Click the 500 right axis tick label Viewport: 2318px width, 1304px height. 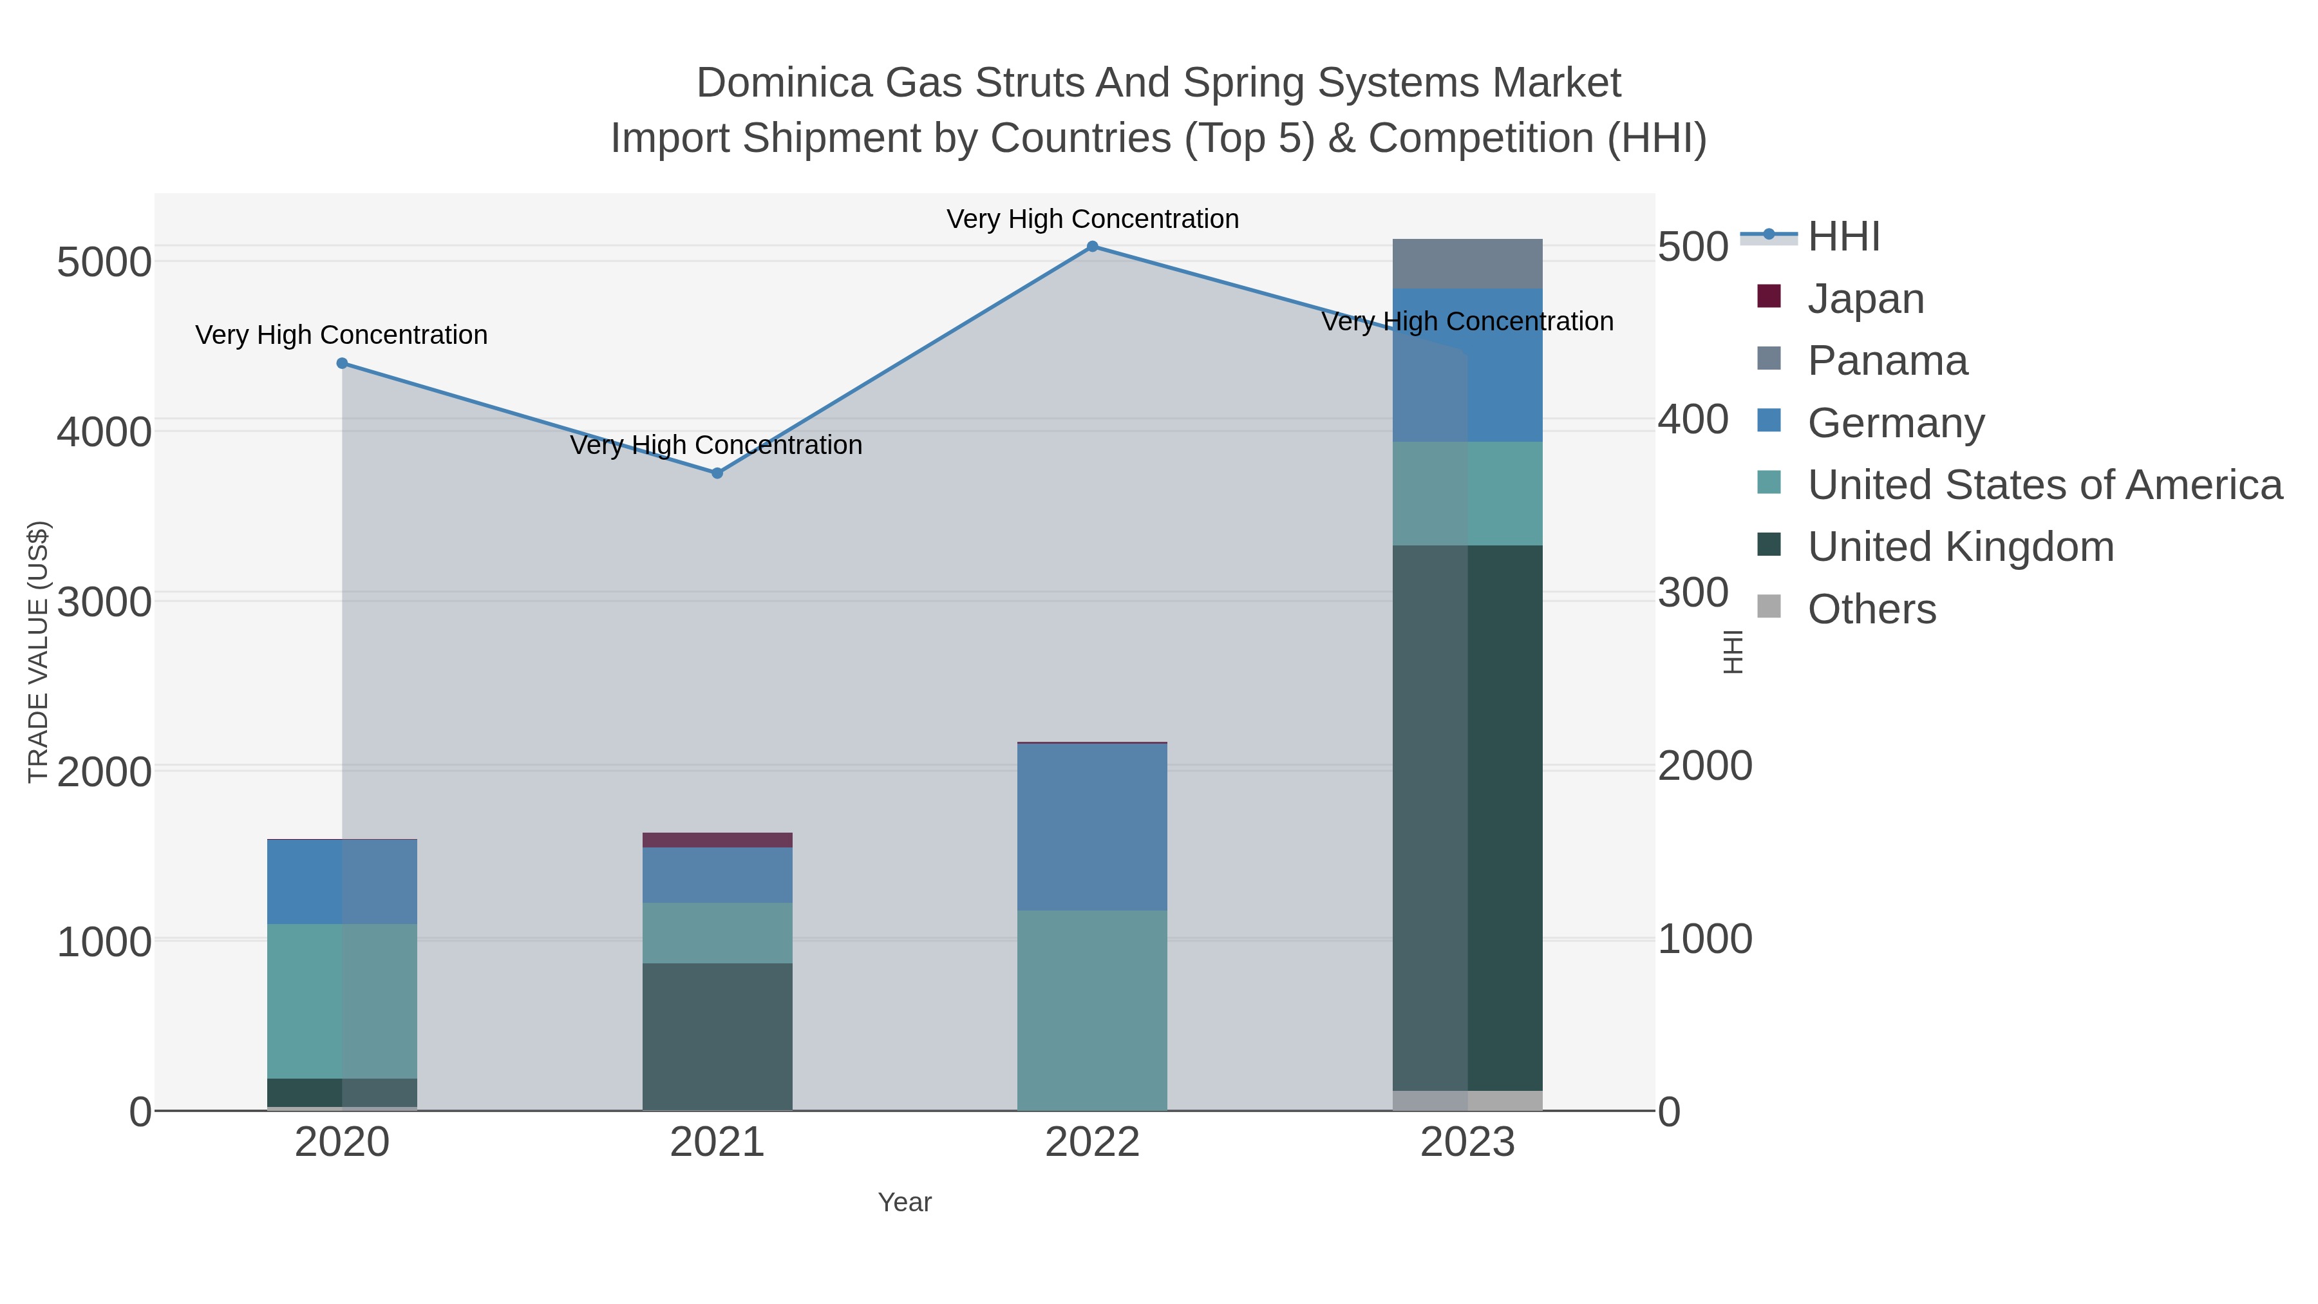point(1693,247)
